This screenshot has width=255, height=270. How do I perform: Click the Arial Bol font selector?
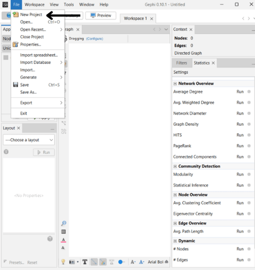[156, 262]
